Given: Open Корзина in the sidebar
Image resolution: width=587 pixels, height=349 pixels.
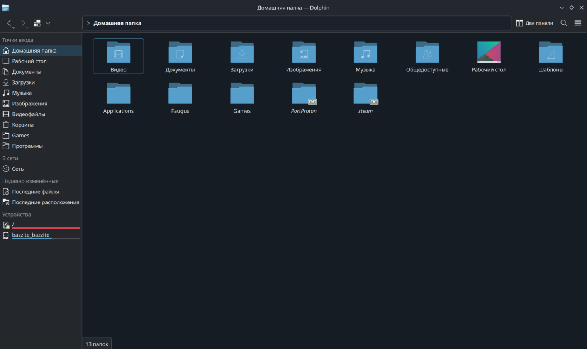Looking at the screenshot, I should click(23, 125).
